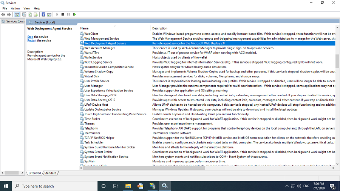Viewport: 340px width, 191px height.
Task: Click the Windows Start button
Action: (6, 186)
